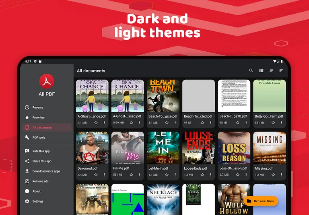Open more options for Beach-To...ypse.pdf
309x215 pixels.
pyautogui.click(x=175, y=123)
